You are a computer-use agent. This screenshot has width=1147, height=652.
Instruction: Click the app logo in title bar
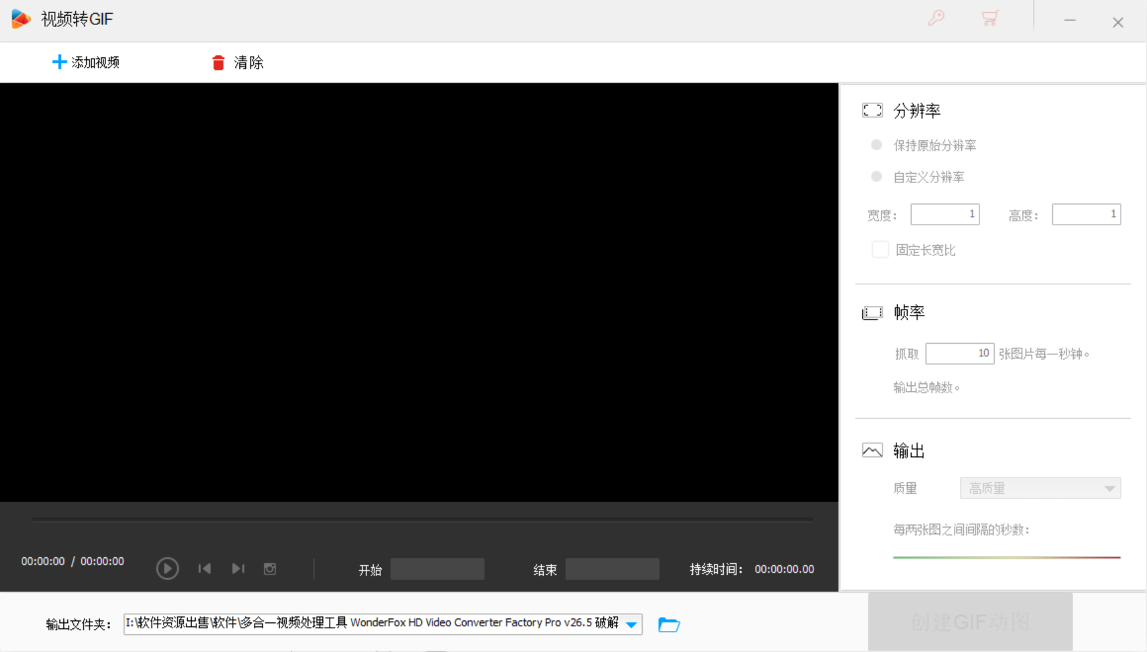pyautogui.click(x=21, y=19)
